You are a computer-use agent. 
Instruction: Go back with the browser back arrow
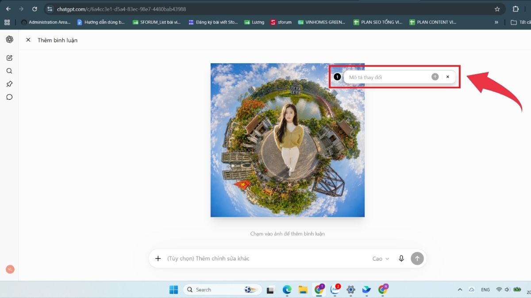coord(8,9)
